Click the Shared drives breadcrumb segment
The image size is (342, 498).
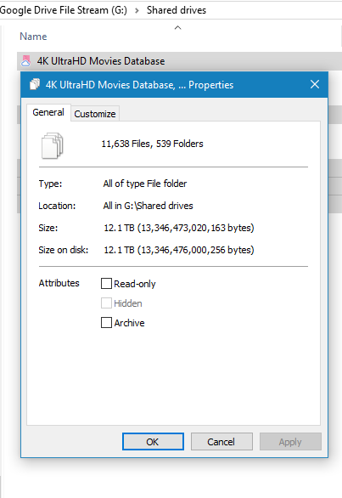pyautogui.click(x=177, y=10)
